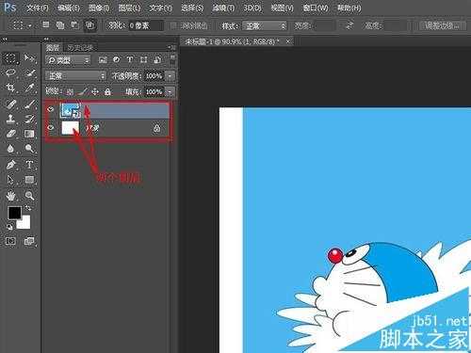Toggle the anti-alias checkbox

pyautogui.click(x=173, y=25)
